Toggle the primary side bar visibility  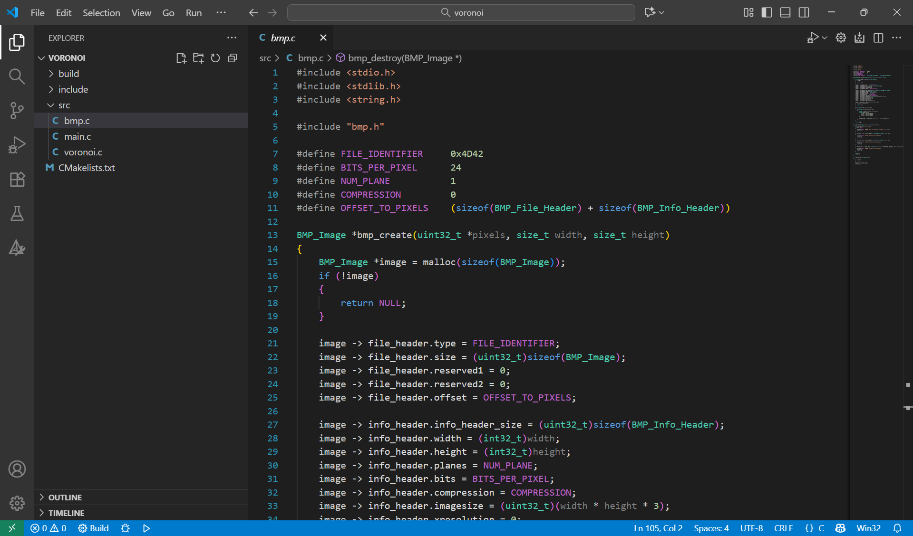pos(767,12)
